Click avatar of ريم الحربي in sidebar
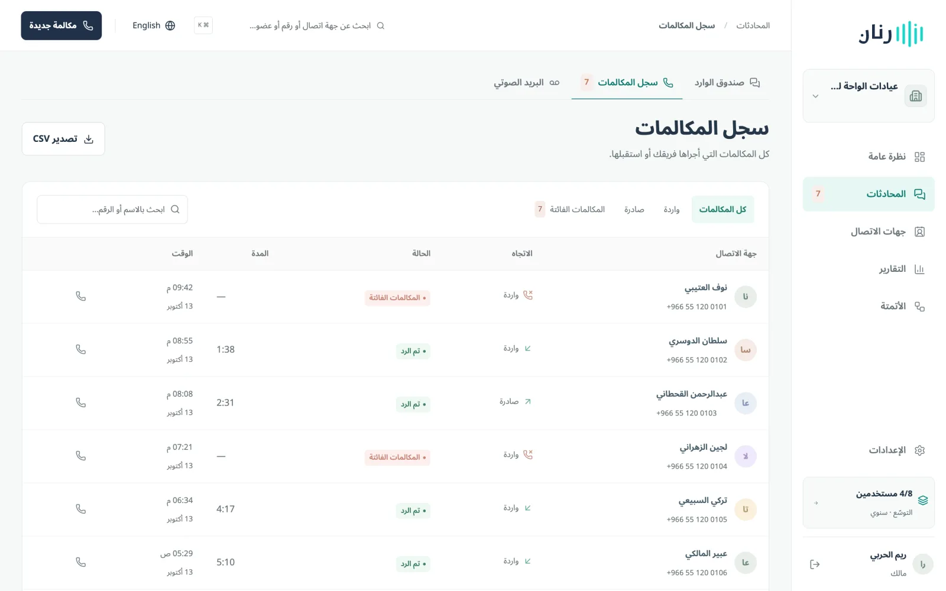Image resolution: width=946 pixels, height=591 pixels. (923, 564)
